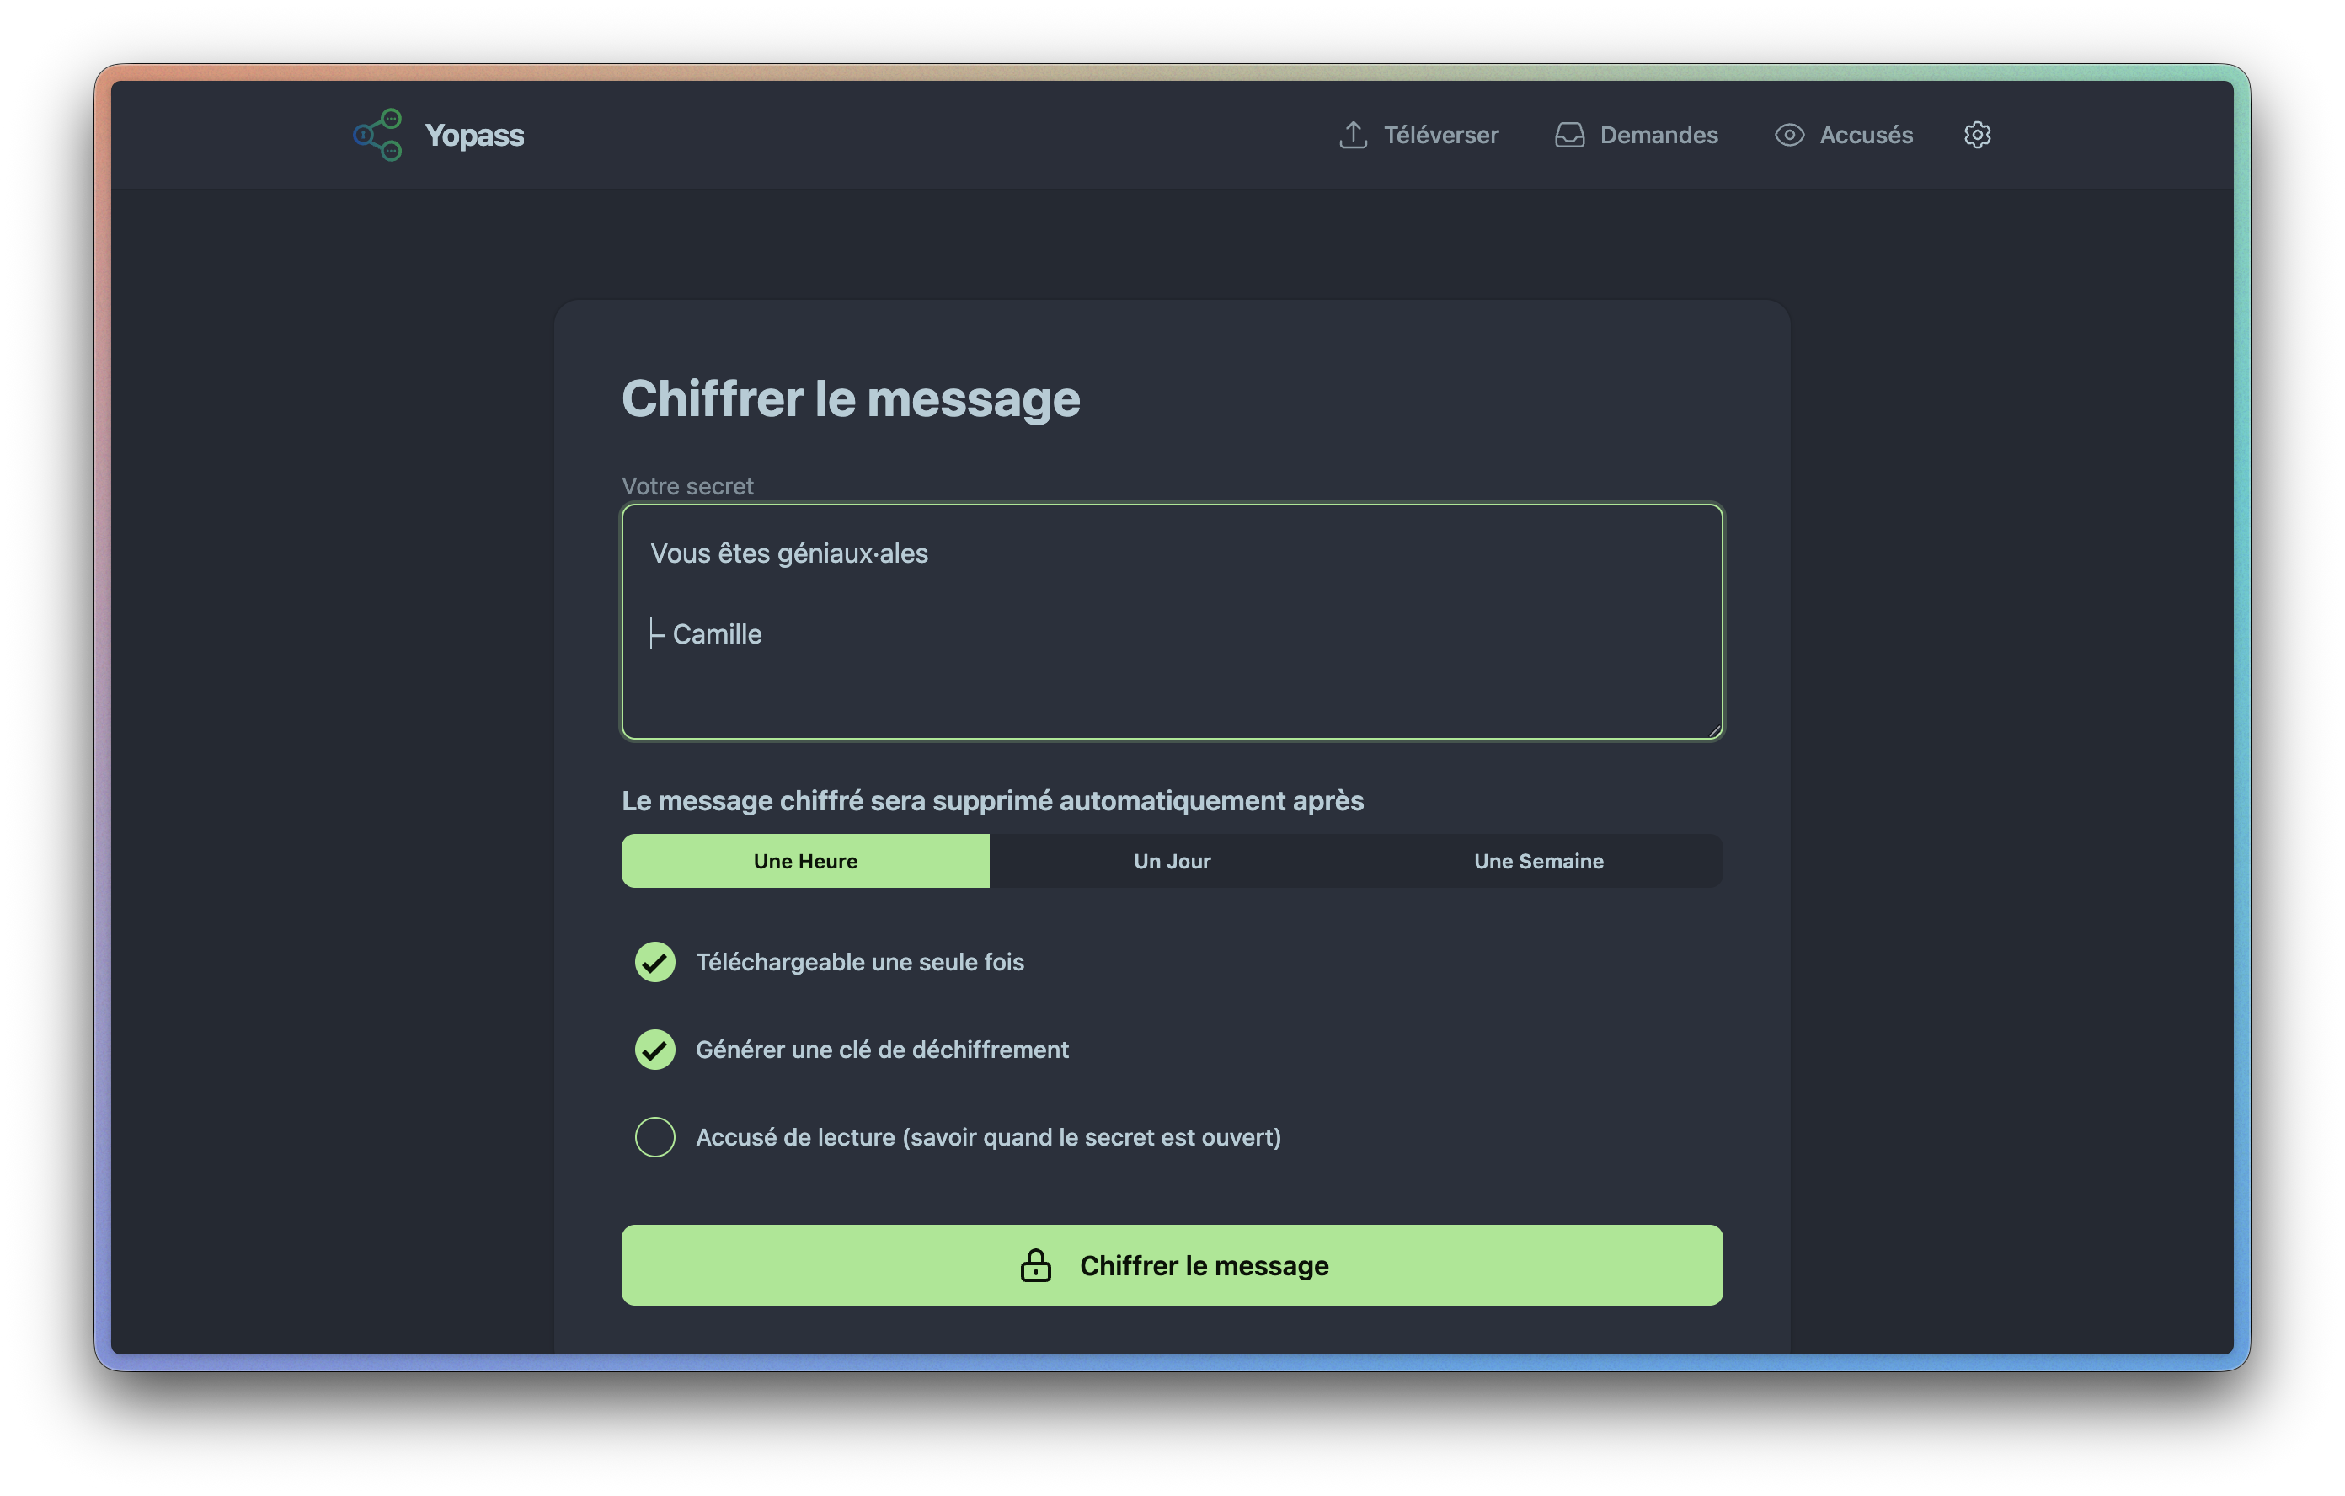Enable Accusé de lecture option
2345x1496 pixels.
pos(655,1136)
